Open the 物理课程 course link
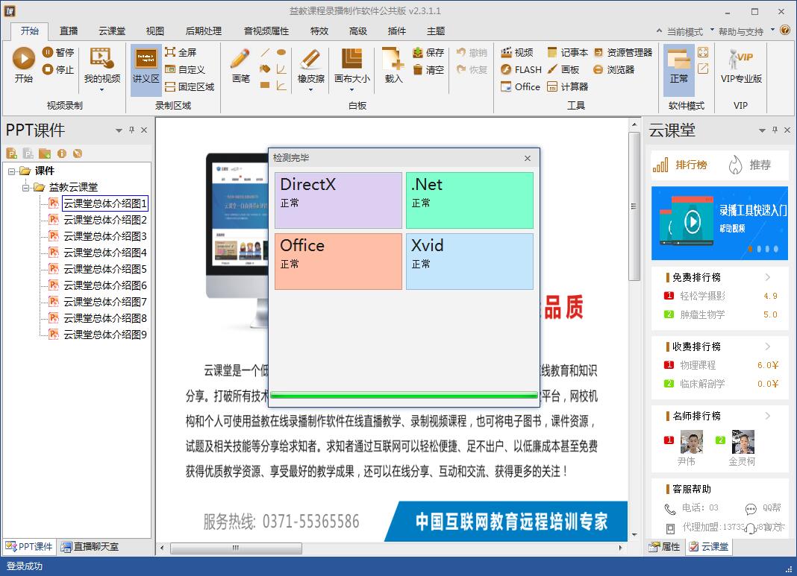 click(x=698, y=365)
